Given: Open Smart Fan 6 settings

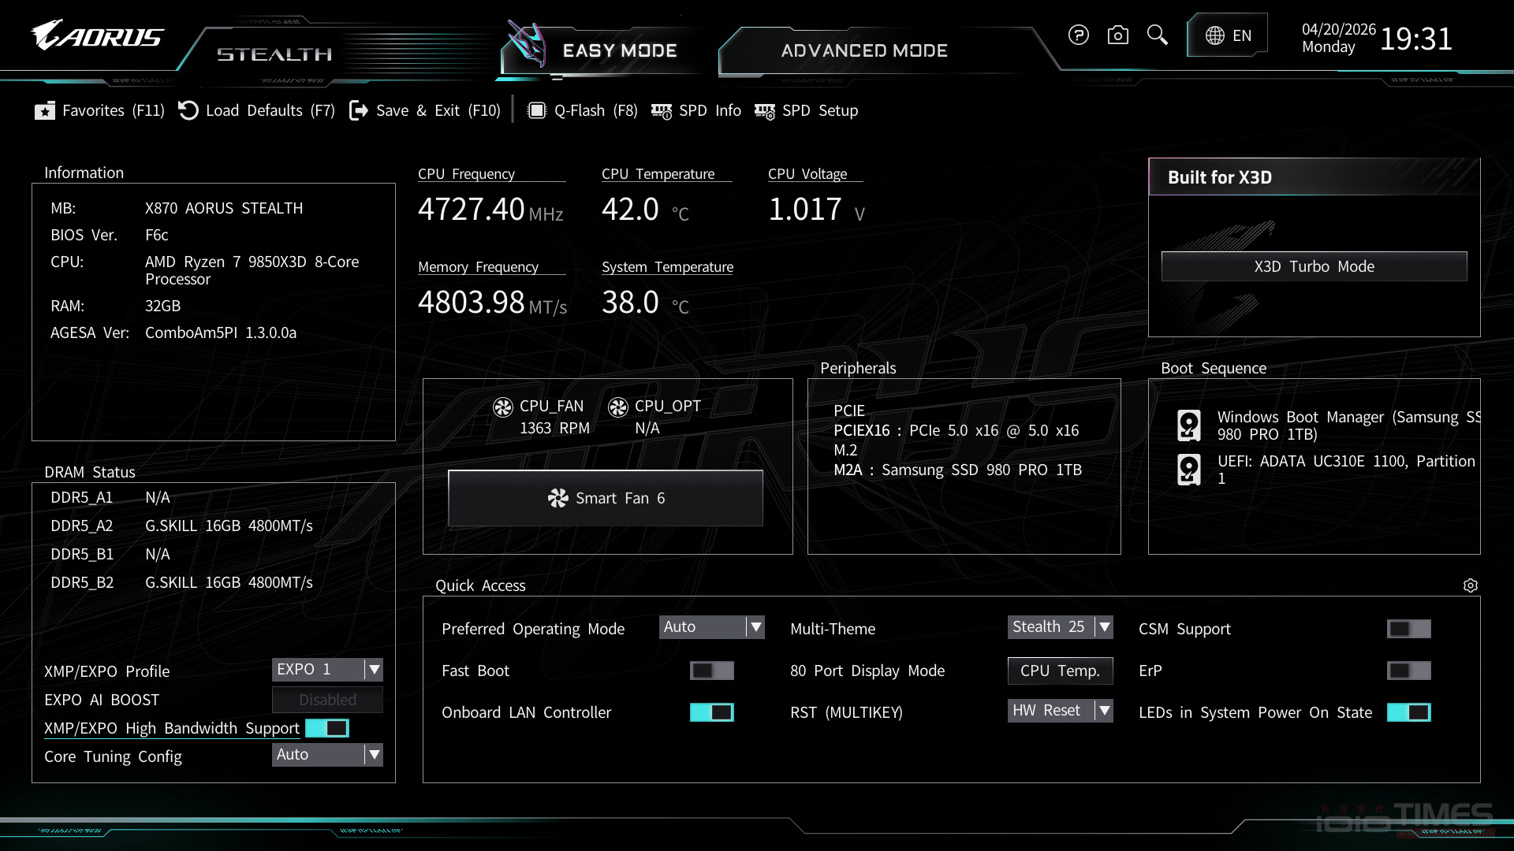Looking at the screenshot, I should point(605,497).
